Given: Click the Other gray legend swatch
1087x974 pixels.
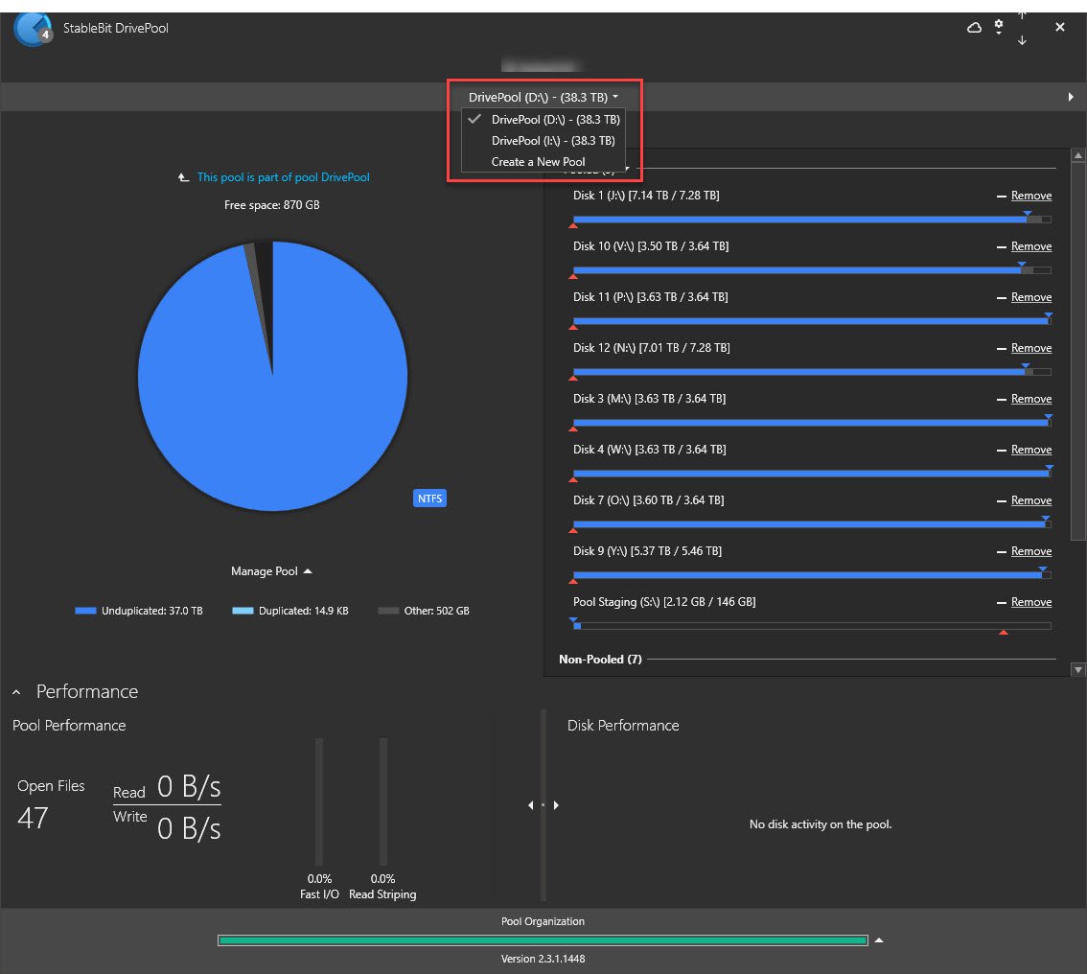Looking at the screenshot, I should point(388,611).
